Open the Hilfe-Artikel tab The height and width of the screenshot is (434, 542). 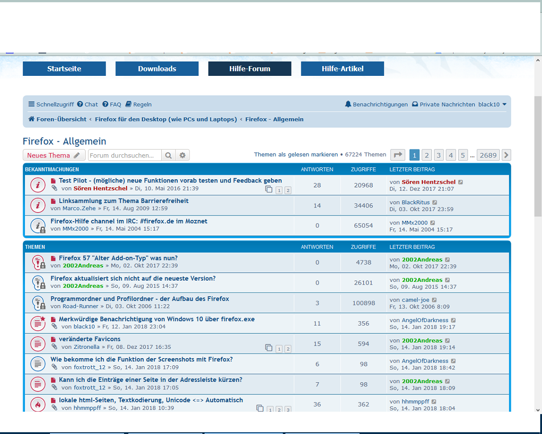point(342,69)
